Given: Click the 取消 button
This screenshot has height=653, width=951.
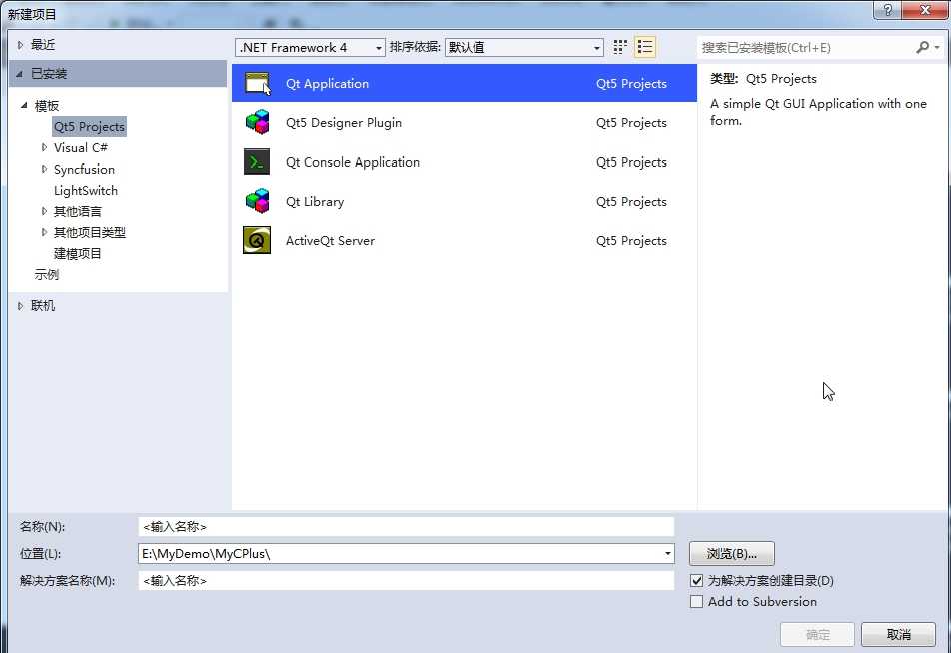Looking at the screenshot, I should 898,634.
